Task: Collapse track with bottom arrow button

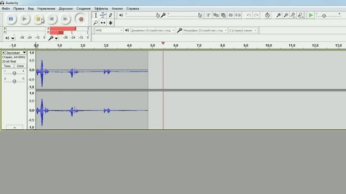Action: pos(15,127)
